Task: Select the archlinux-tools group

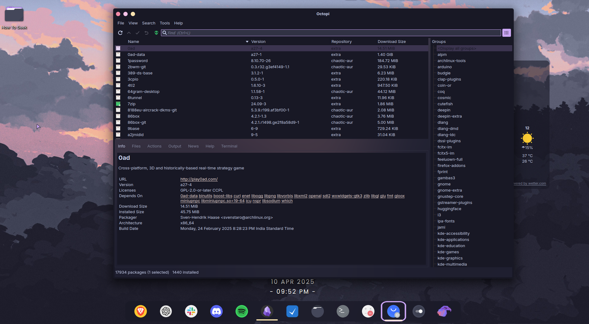Action: pos(452,61)
